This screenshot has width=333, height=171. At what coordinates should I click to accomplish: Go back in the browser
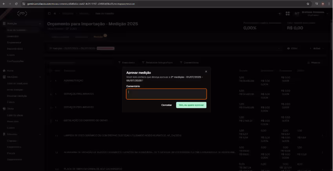tap(4, 4)
